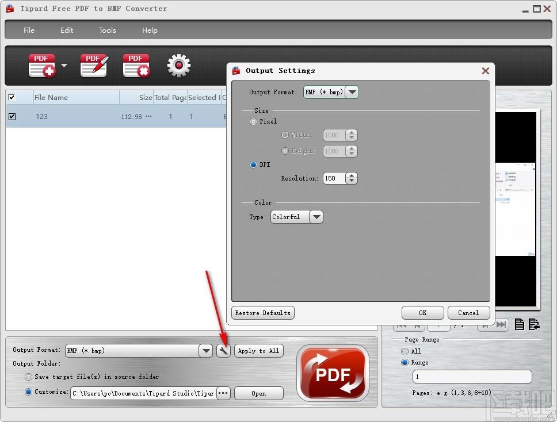Open the Help menu

(150, 30)
